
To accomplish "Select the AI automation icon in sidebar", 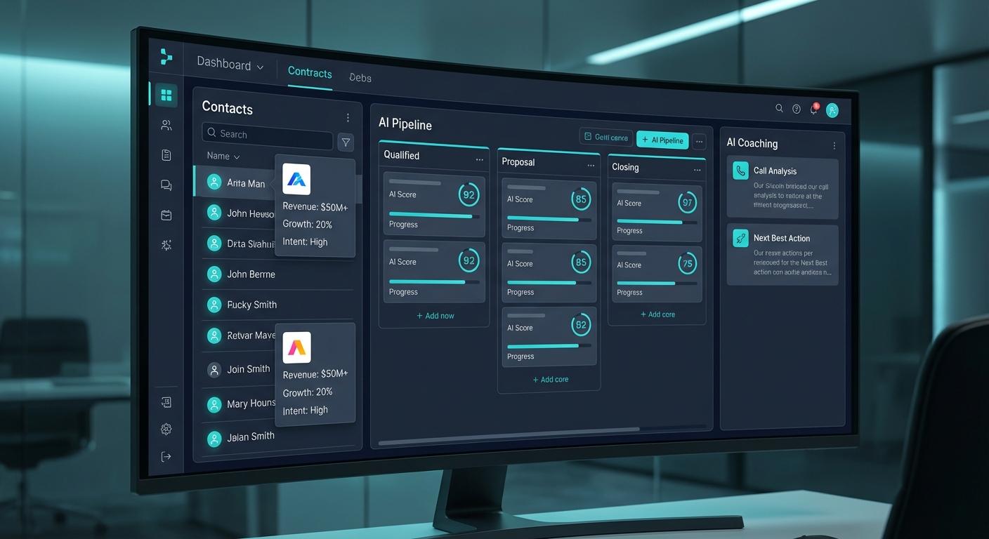I will tap(166, 244).
